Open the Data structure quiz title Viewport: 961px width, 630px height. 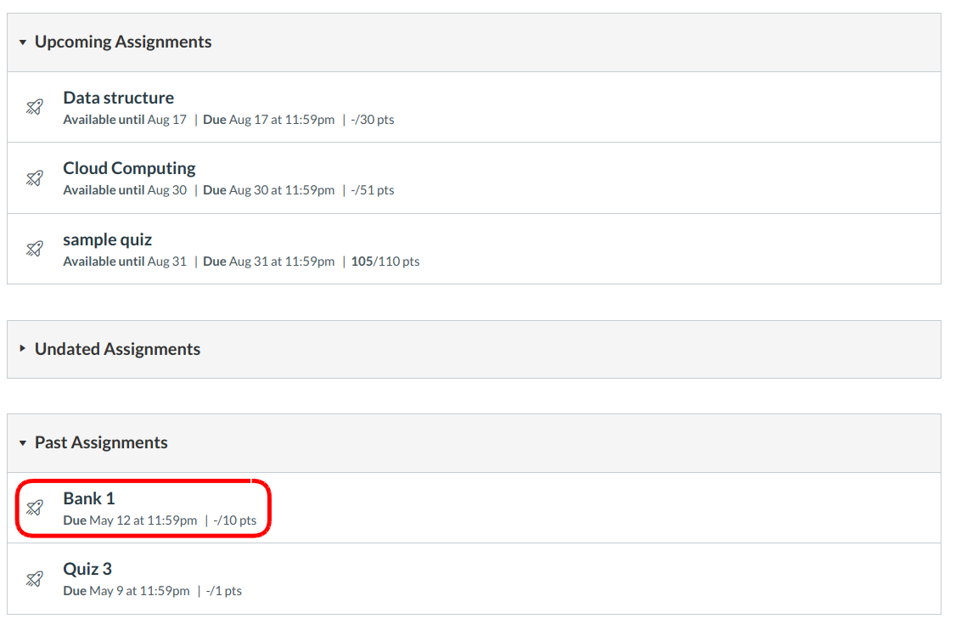click(x=118, y=98)
